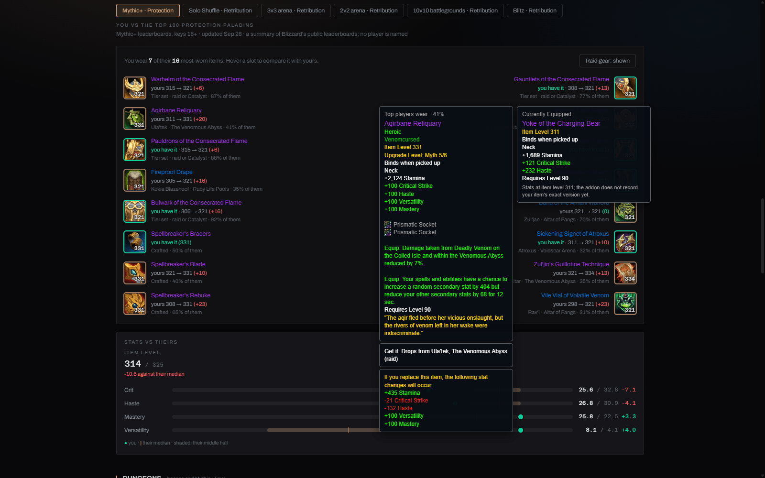Click the item level value 314

tap(132, 364)
